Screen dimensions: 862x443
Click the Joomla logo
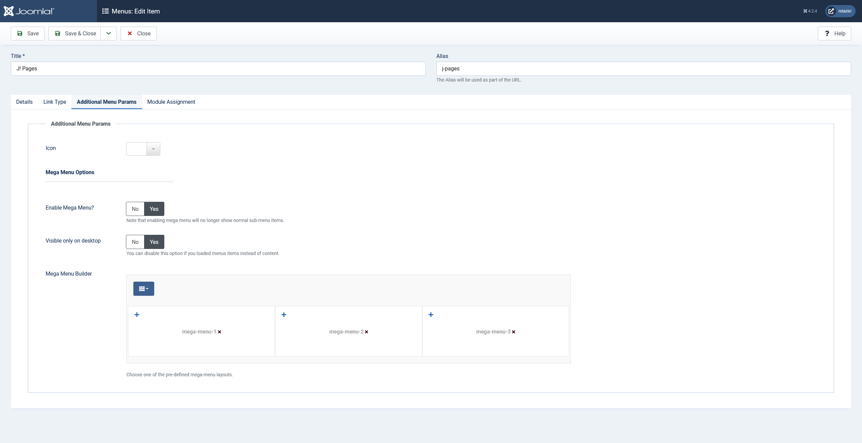click(29, 11)
